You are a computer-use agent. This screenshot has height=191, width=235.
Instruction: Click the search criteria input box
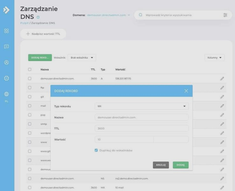pos(183,15)
